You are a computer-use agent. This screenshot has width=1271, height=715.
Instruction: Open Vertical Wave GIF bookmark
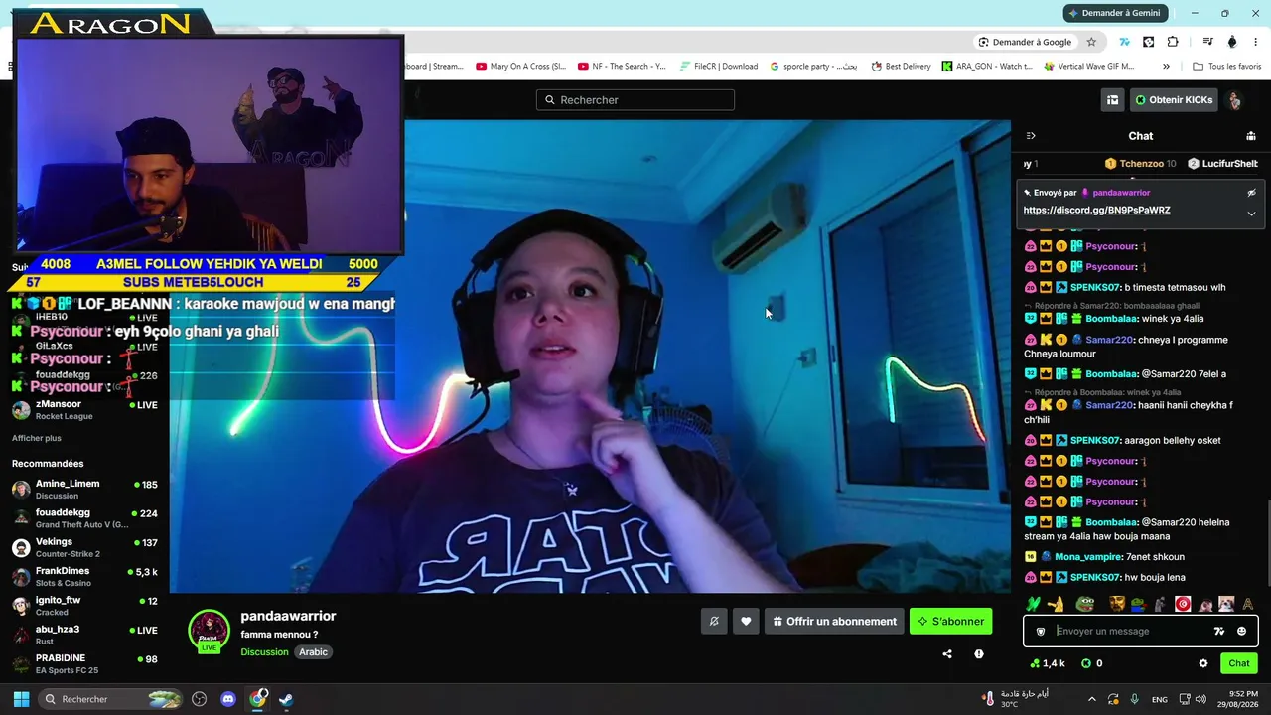tap(1088, 67)
